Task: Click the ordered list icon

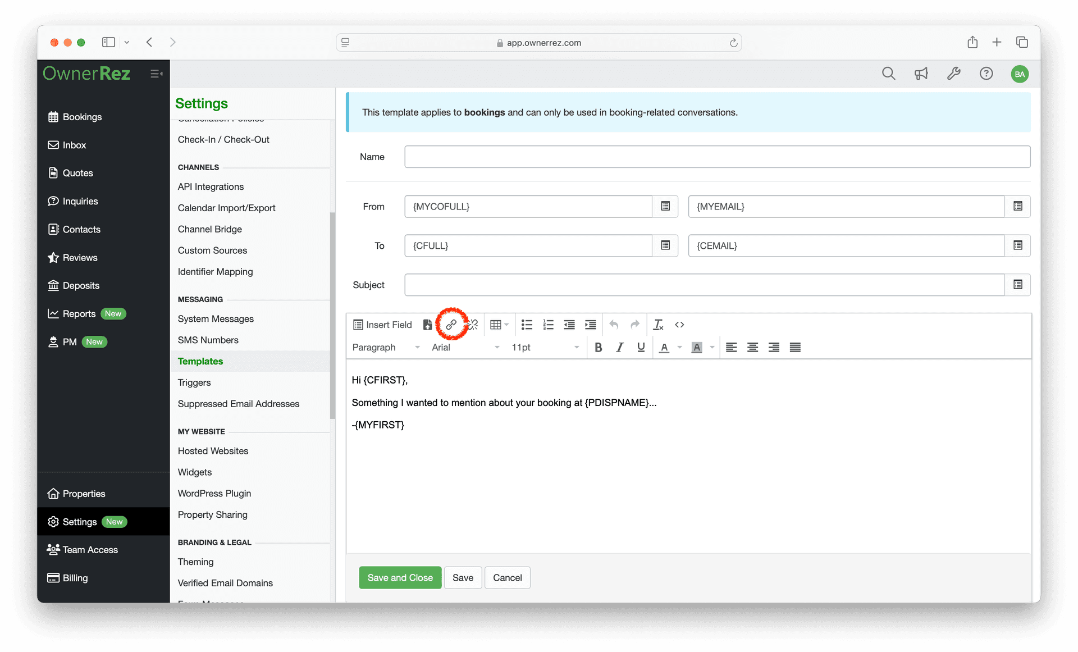Action: (x=547, y=324)
